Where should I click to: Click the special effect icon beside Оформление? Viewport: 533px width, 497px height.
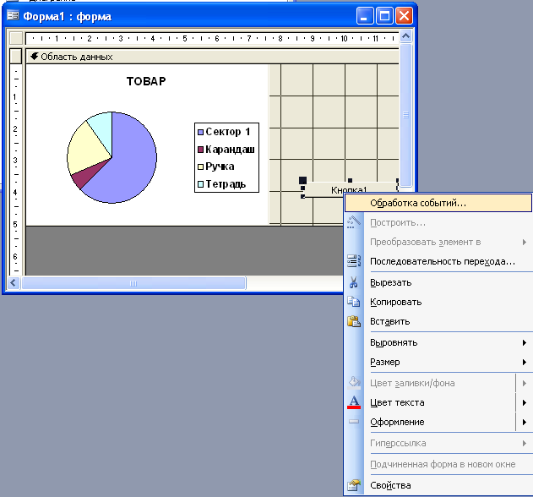354,422
